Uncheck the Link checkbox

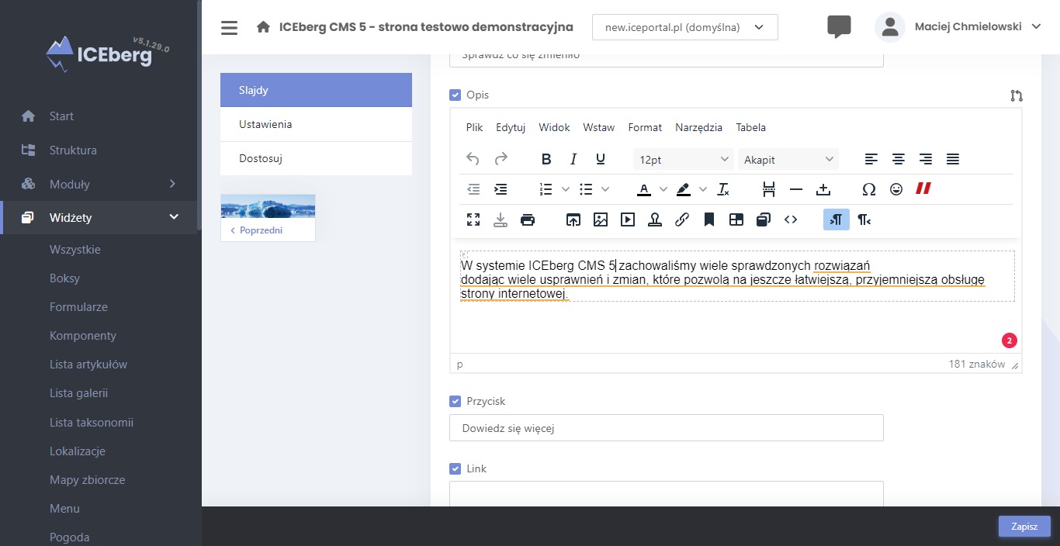pyautogui.click(x=456, y=468)
